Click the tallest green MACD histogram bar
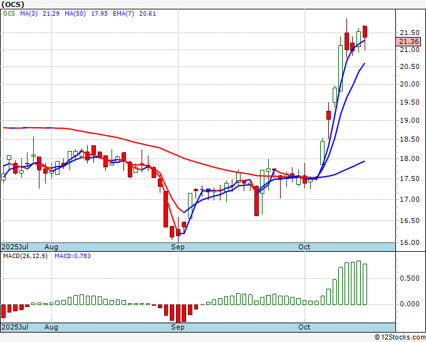 click(358, 282)
